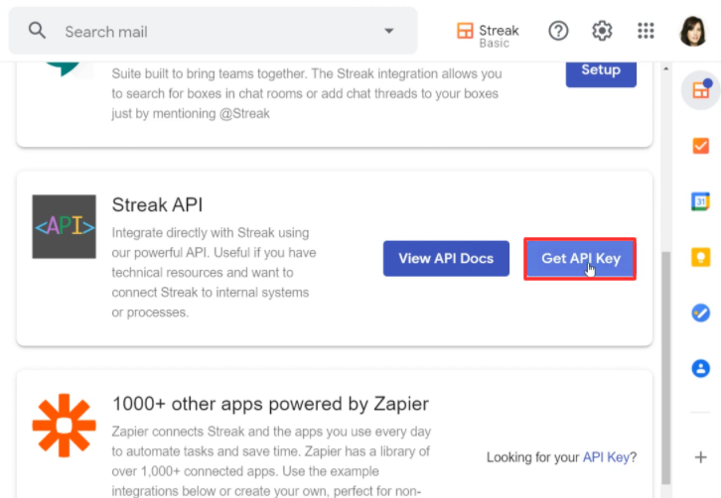Open the orange checkmark side panel icon
The height and width of the screenshot is (498, 721).
click(x=701, y=146)
